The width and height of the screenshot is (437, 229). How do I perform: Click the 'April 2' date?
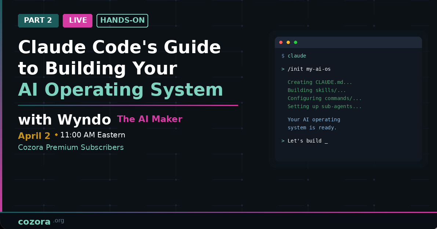tap(34, 136)
